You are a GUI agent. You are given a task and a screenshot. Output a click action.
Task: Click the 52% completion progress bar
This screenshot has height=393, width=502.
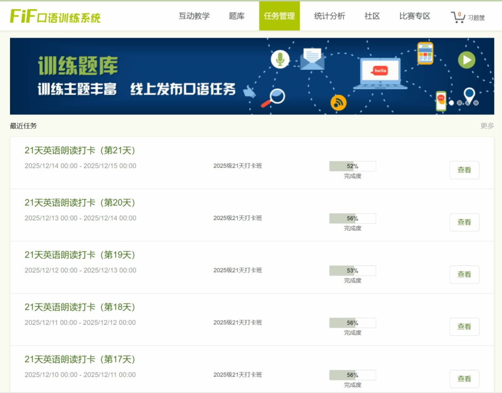click(352, 166)
